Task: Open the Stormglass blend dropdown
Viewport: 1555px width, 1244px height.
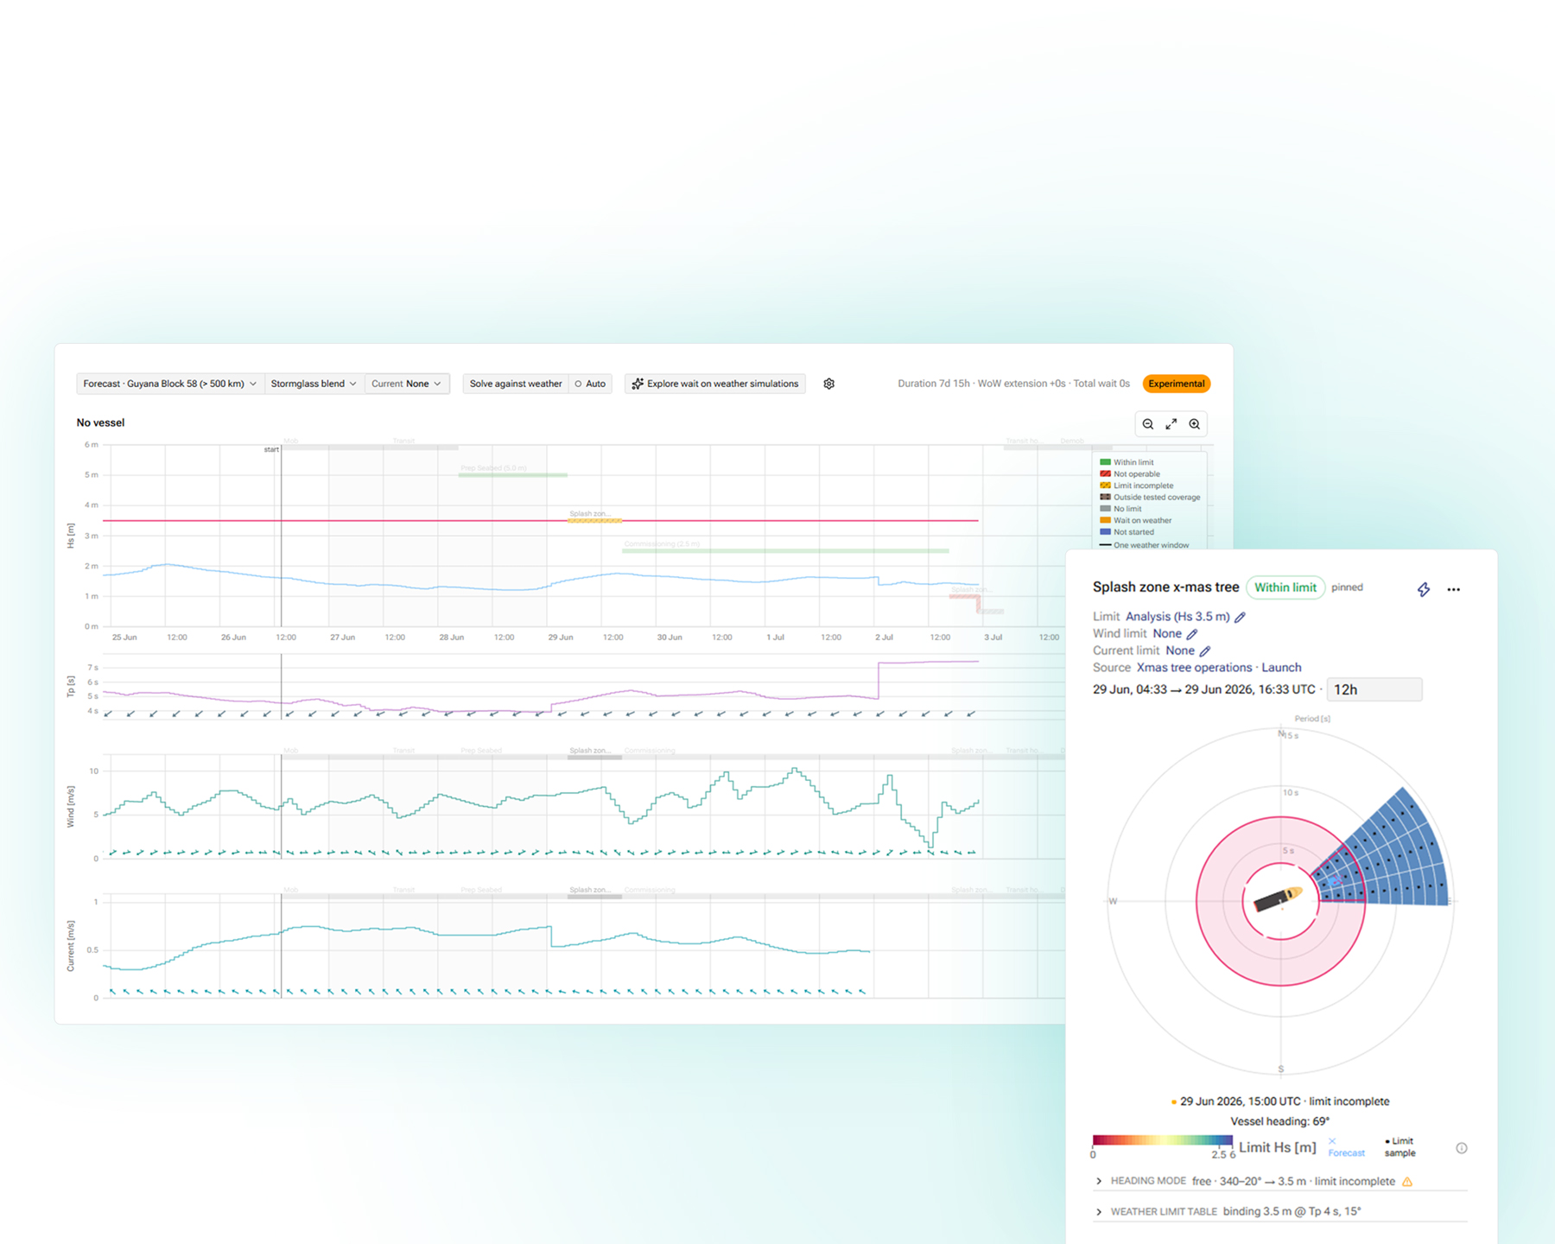Action: 314,384
